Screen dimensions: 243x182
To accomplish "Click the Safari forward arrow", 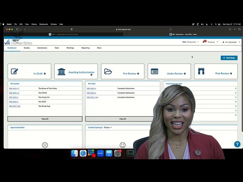I will [29, 29].
